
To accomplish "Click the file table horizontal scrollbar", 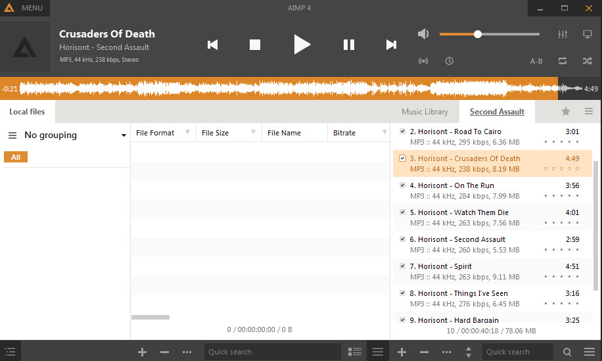I will click(150, 317).
